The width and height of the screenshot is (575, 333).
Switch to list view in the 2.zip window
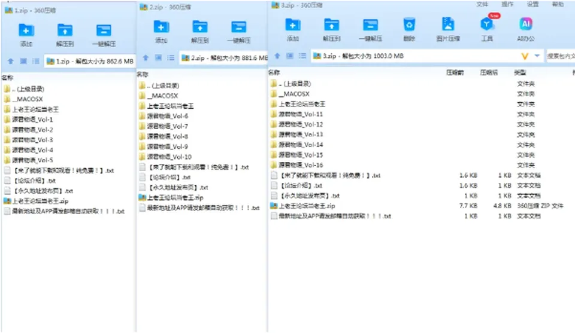point(171,58)
